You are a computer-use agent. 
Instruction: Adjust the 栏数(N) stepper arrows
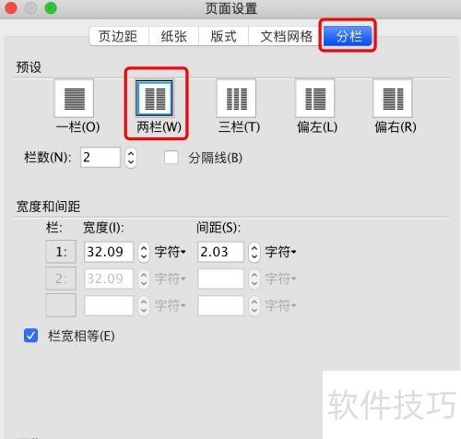coord(131,158)
